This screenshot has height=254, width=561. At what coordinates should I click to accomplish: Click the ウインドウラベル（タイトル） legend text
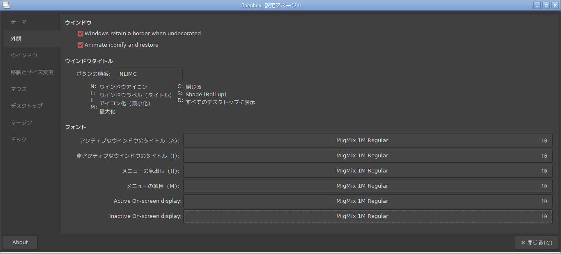click(x=136, y=95)
